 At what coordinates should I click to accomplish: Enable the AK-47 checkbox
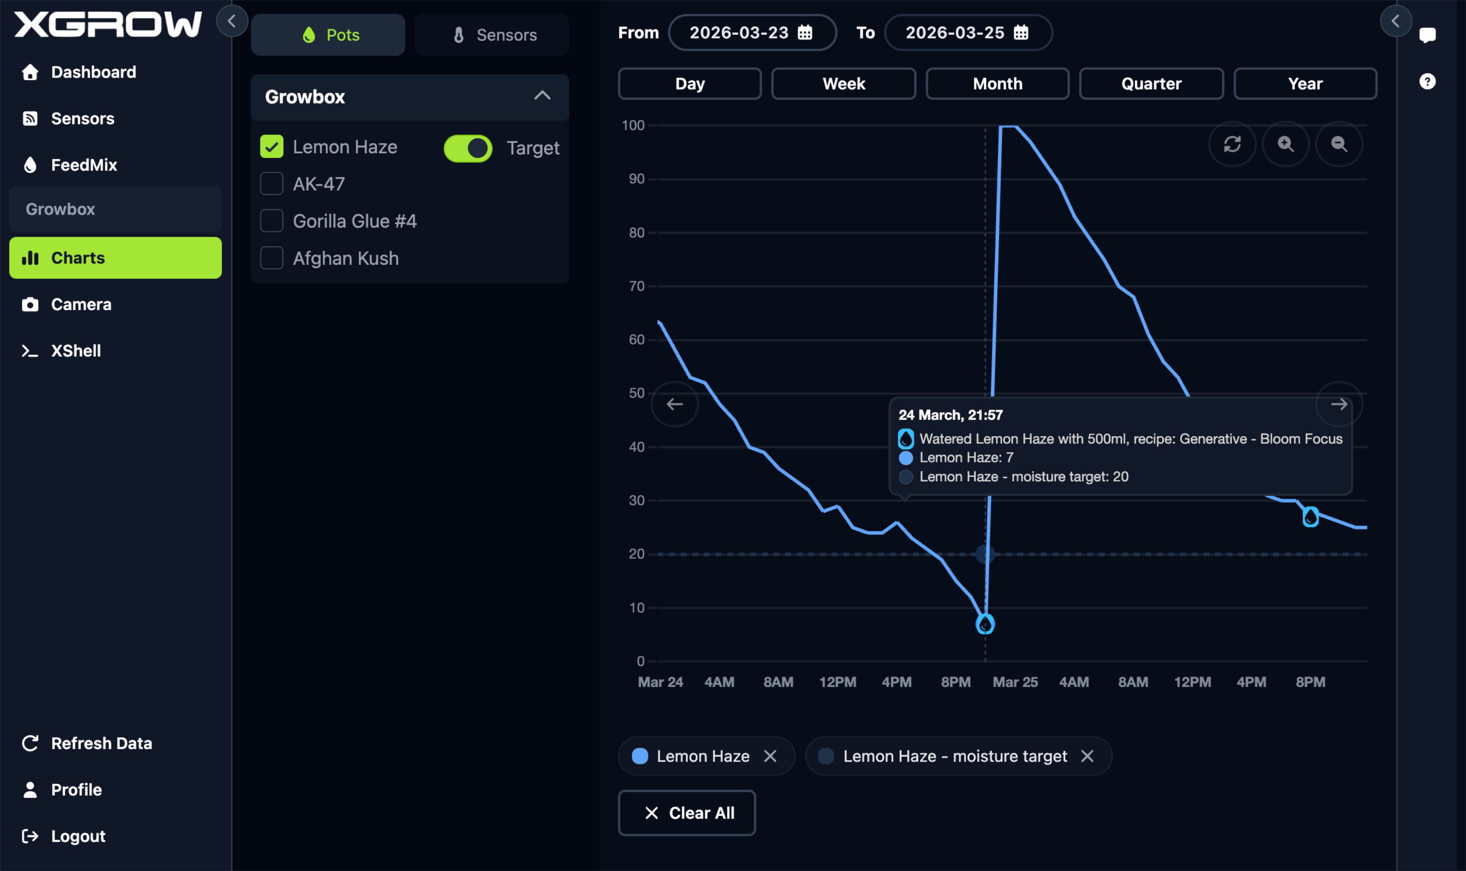271,183
